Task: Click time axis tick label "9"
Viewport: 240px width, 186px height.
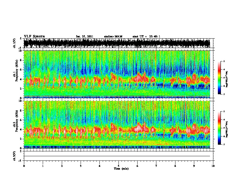Action: pos(194,166)
